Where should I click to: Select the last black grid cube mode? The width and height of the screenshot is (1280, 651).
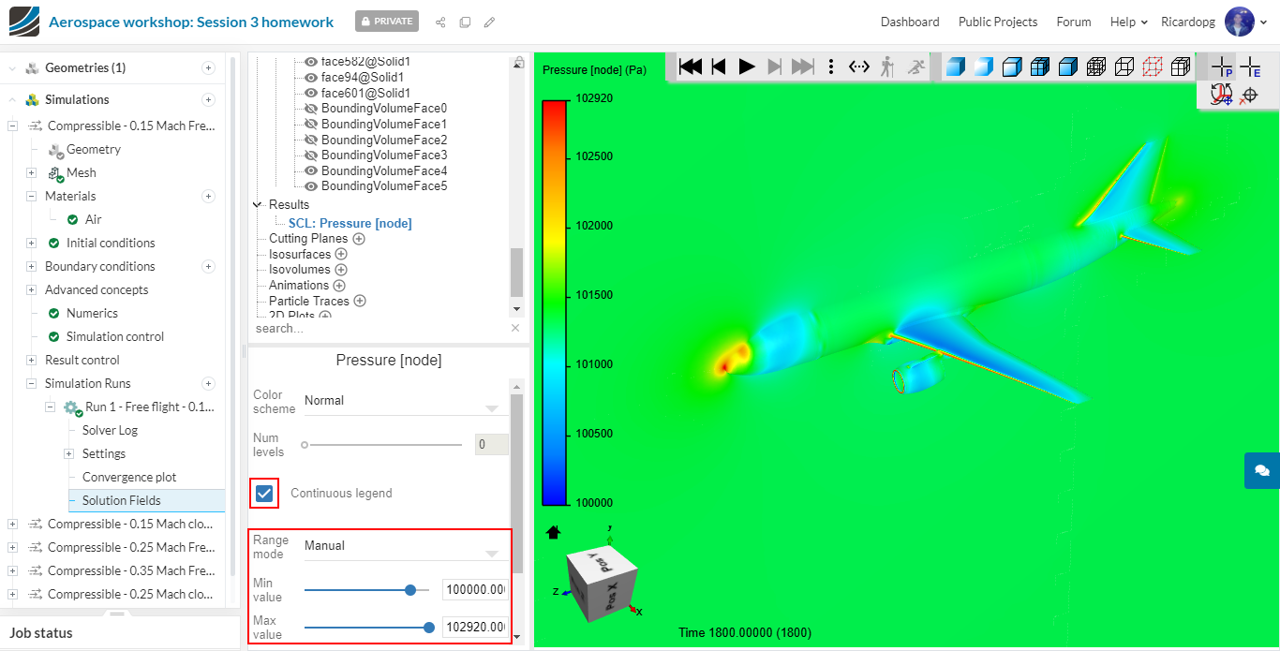tap(1182, 67)
